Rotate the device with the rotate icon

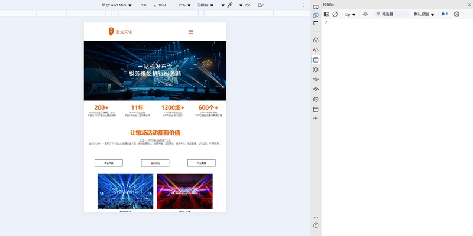point(261,5)
